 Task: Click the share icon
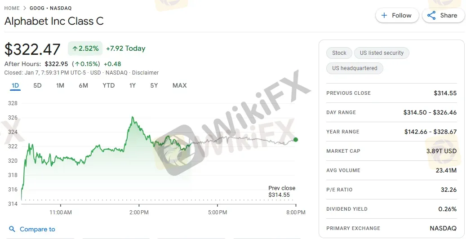(431, 15)
